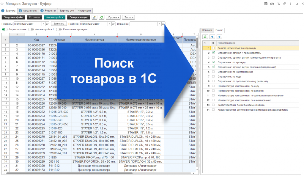This screenshot has width=304, height=176.
Task: Switch to the Колонки tab
Action: tap(207, 30)
